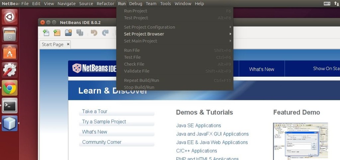340x160 pixels.
Task: Click the New Project toolbar icon
Action: [x=57, y=33]
